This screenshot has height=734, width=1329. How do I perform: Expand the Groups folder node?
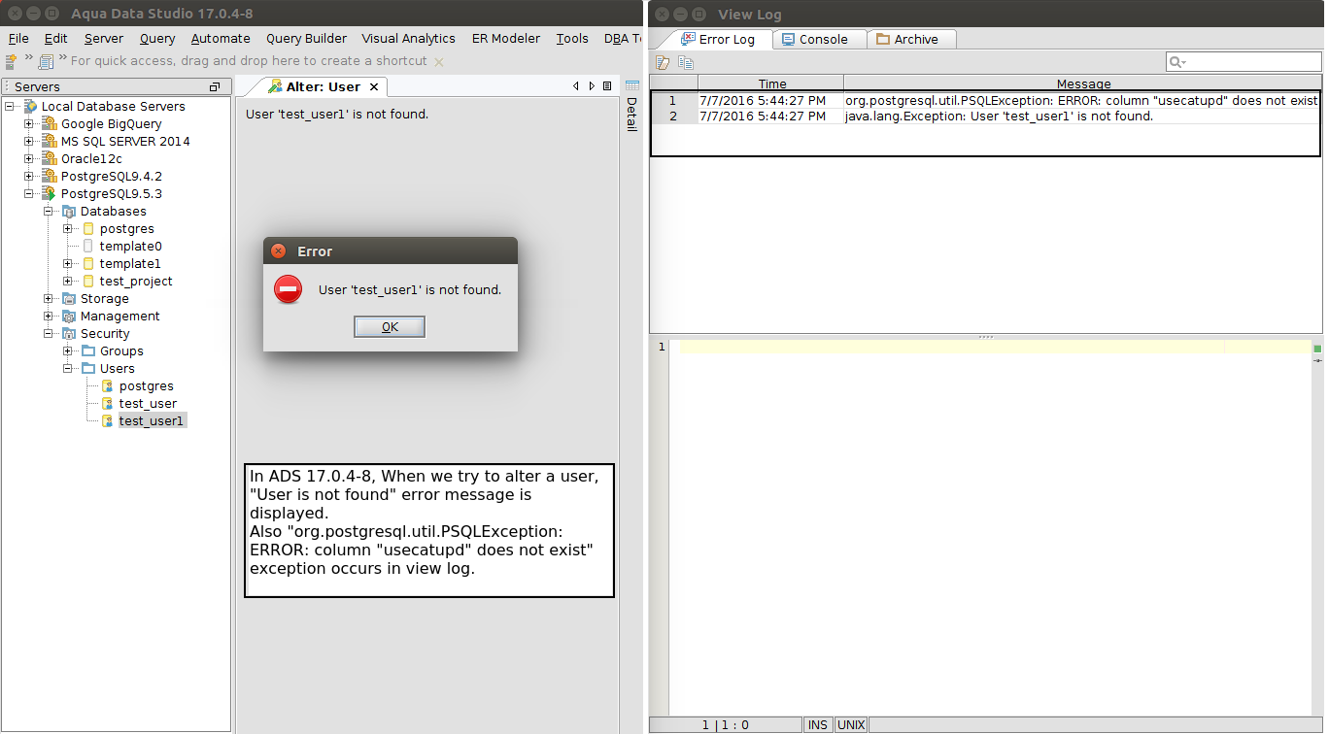click(x=68, y=351)
